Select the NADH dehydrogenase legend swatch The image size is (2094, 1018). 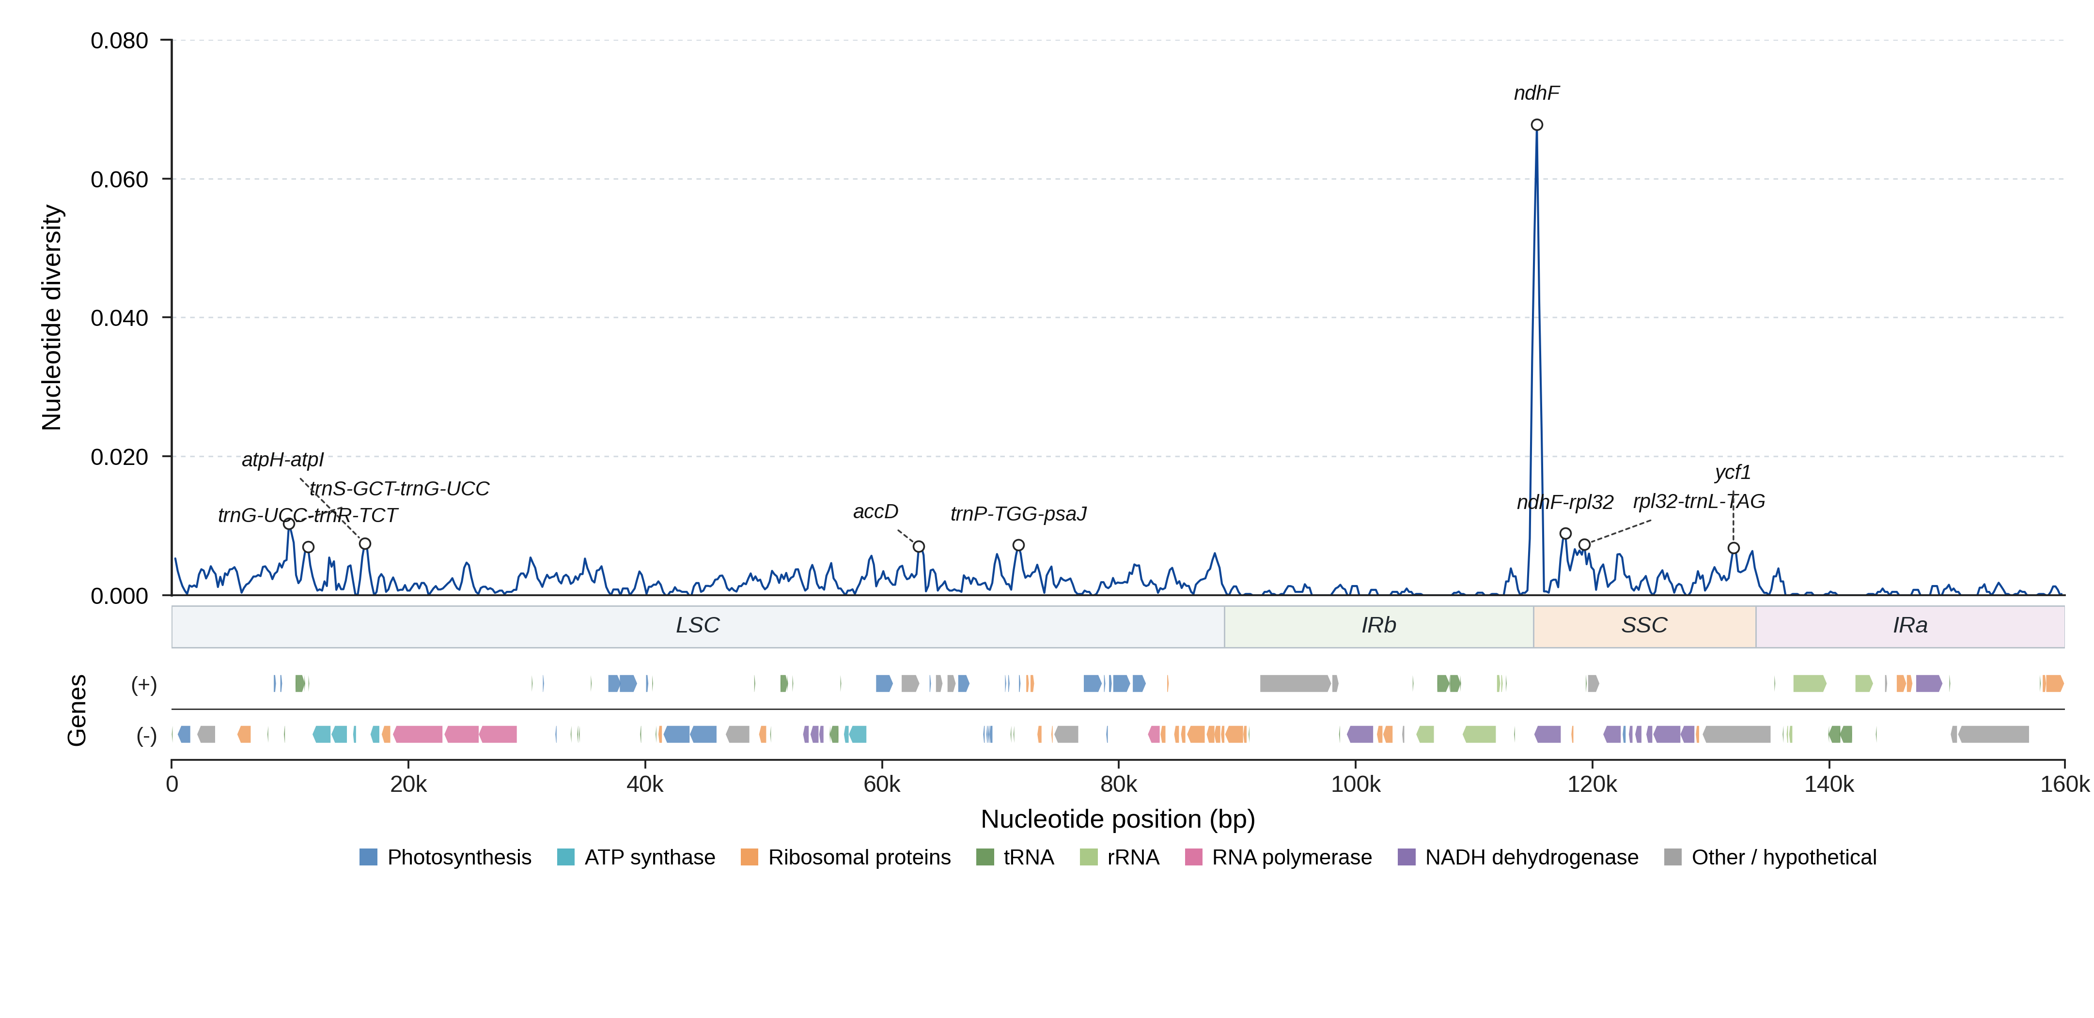click(x=1406, y=857)
